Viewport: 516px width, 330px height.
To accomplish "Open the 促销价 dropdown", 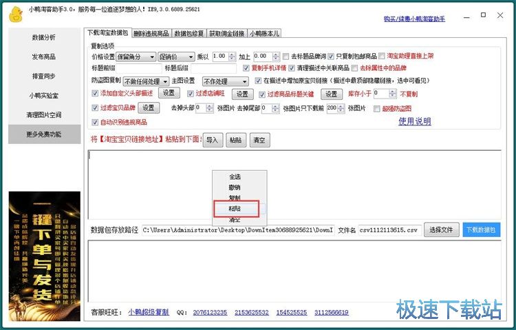I will 176,57.
